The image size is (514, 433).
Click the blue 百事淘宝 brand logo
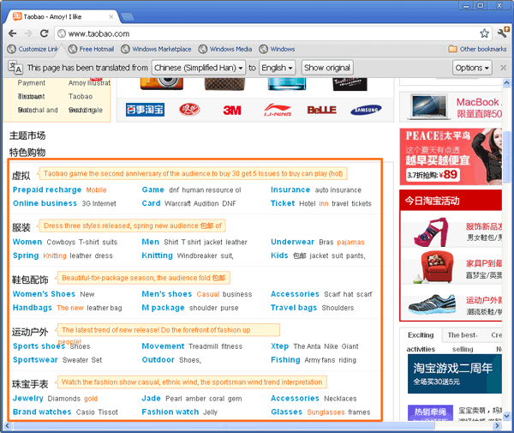[x=146, y=110]
